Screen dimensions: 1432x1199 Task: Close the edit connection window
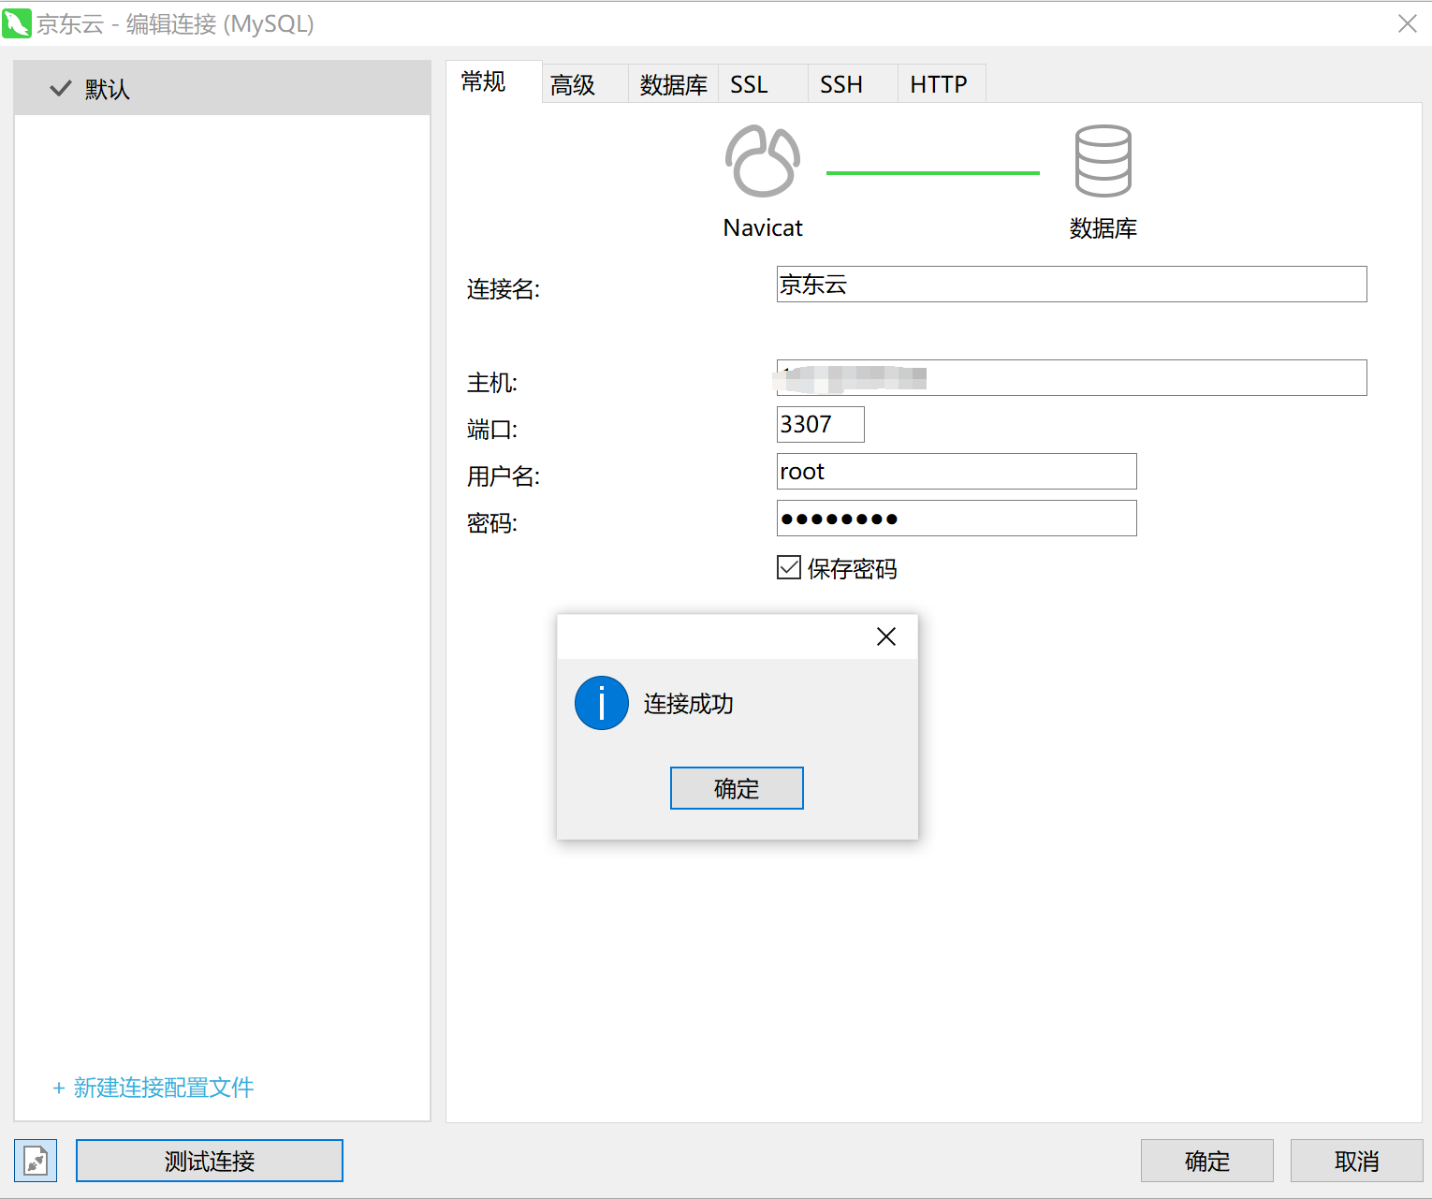coord(1407,24)
